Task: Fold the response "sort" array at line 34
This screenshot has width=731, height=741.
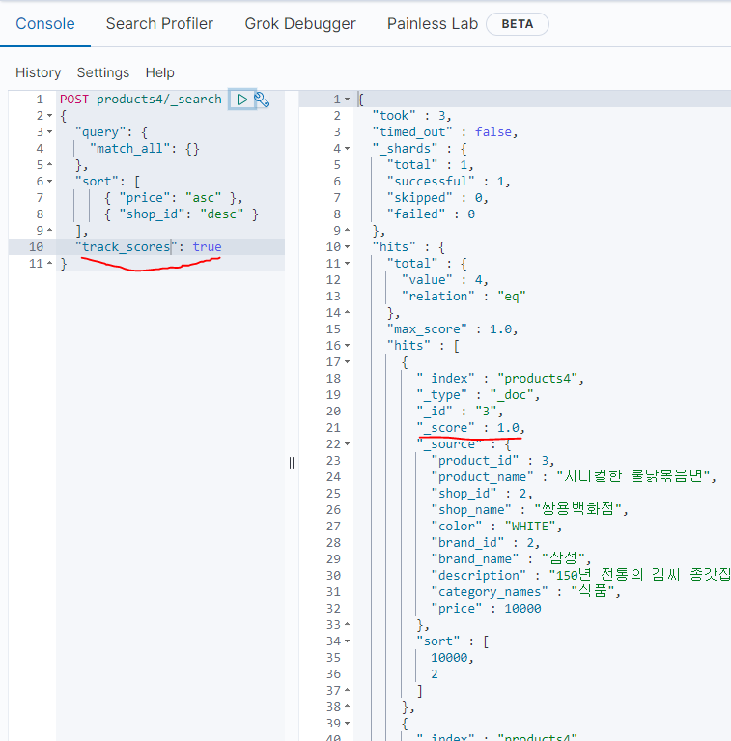Action: pos(347,641)
